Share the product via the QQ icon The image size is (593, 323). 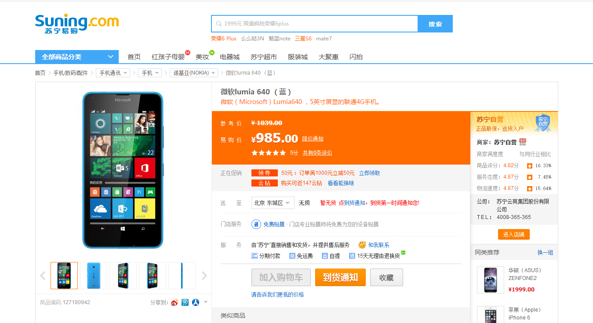point(185,302)
